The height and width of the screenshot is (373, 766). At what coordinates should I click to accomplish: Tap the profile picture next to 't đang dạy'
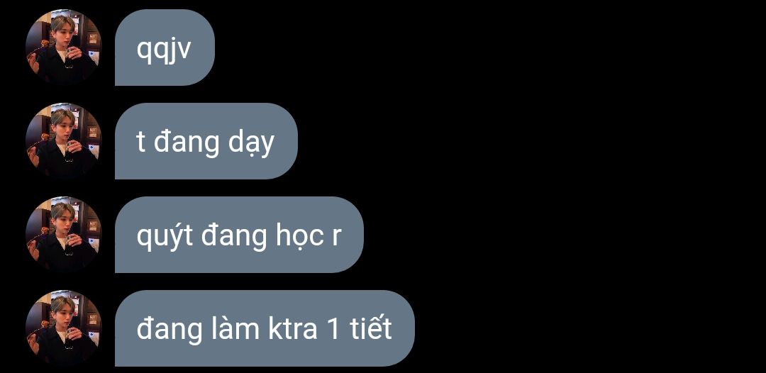(64, 141)
